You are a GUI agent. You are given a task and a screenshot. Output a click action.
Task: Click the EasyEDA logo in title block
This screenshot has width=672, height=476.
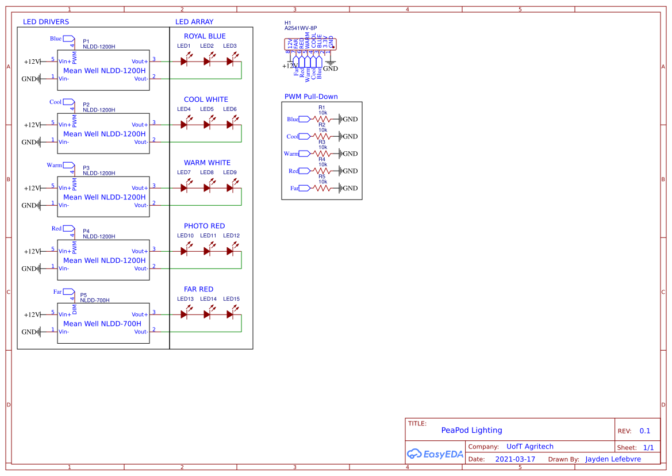pos(435,454)
